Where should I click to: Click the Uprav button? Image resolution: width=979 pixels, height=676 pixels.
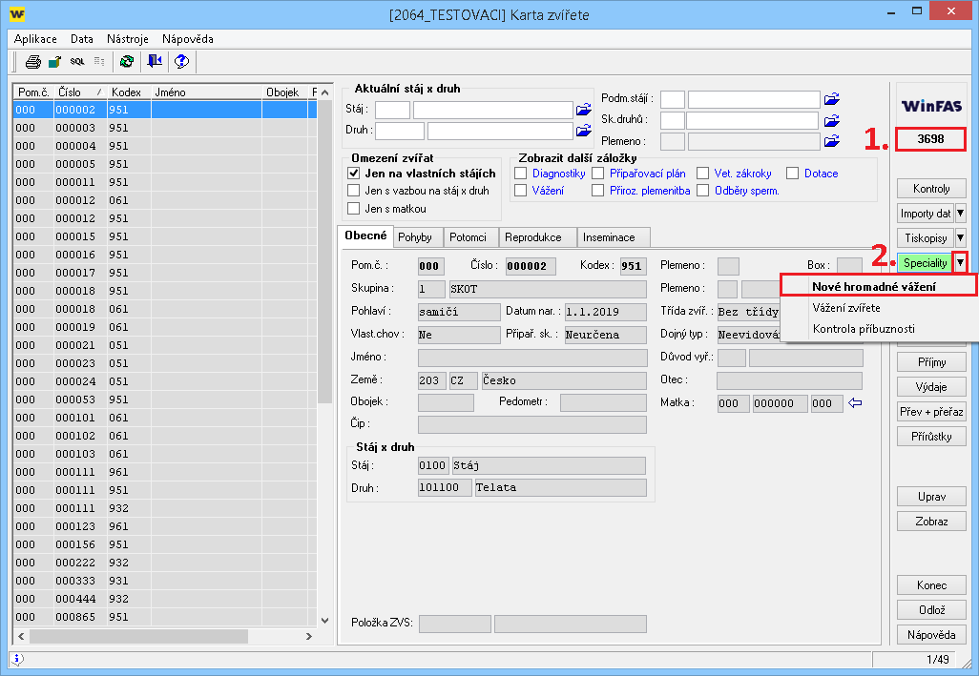(x=930, y=497)
